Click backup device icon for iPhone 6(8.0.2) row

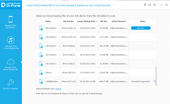(x=41, y=72)
